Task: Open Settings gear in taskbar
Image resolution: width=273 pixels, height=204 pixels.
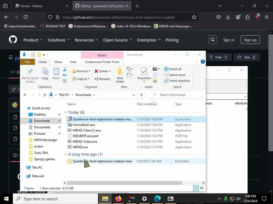Action: 144,199
